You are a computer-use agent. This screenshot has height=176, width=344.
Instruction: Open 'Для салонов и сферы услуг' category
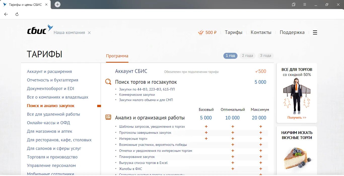coord(54,149)
